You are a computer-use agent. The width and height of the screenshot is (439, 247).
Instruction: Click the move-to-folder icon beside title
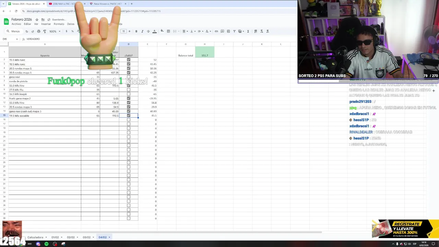(x=43, y=20)
